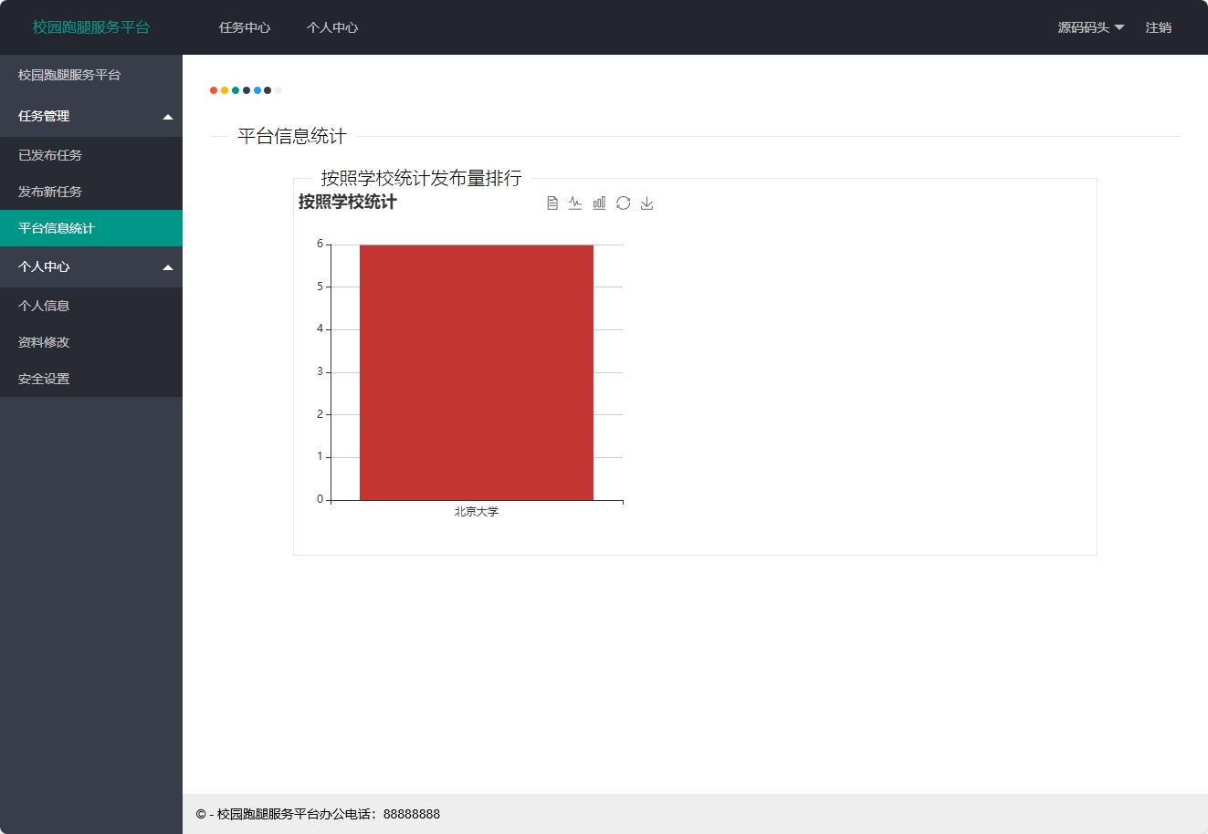The image size is (1208, 834).
Task: Open the 源码码头 user dropdown
Action: pyautogui.click(x=1090, y=27)
